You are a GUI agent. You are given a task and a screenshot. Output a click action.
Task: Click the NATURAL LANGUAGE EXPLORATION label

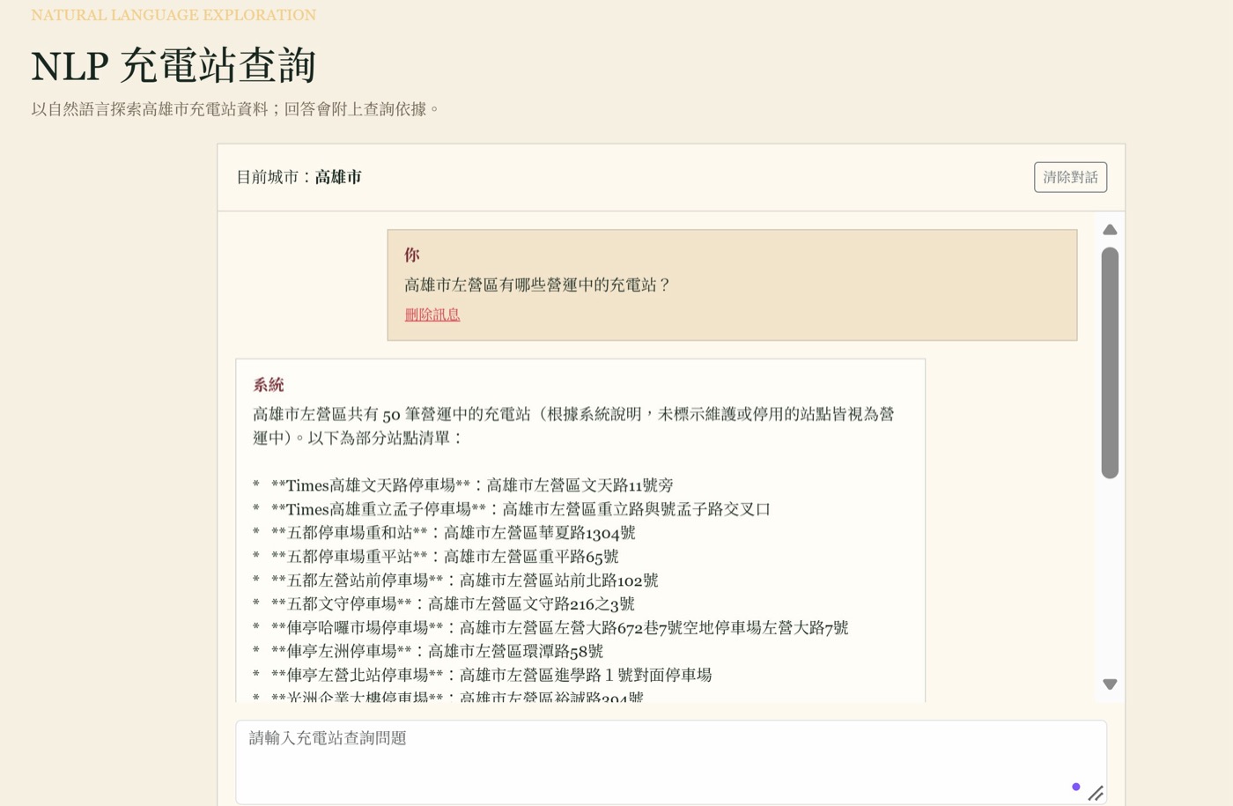coord(174,15)
